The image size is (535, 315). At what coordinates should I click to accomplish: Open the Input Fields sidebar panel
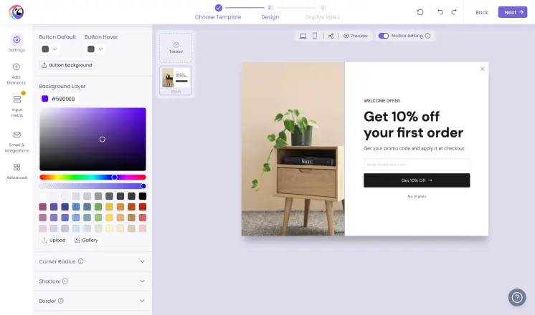point(16,106)
